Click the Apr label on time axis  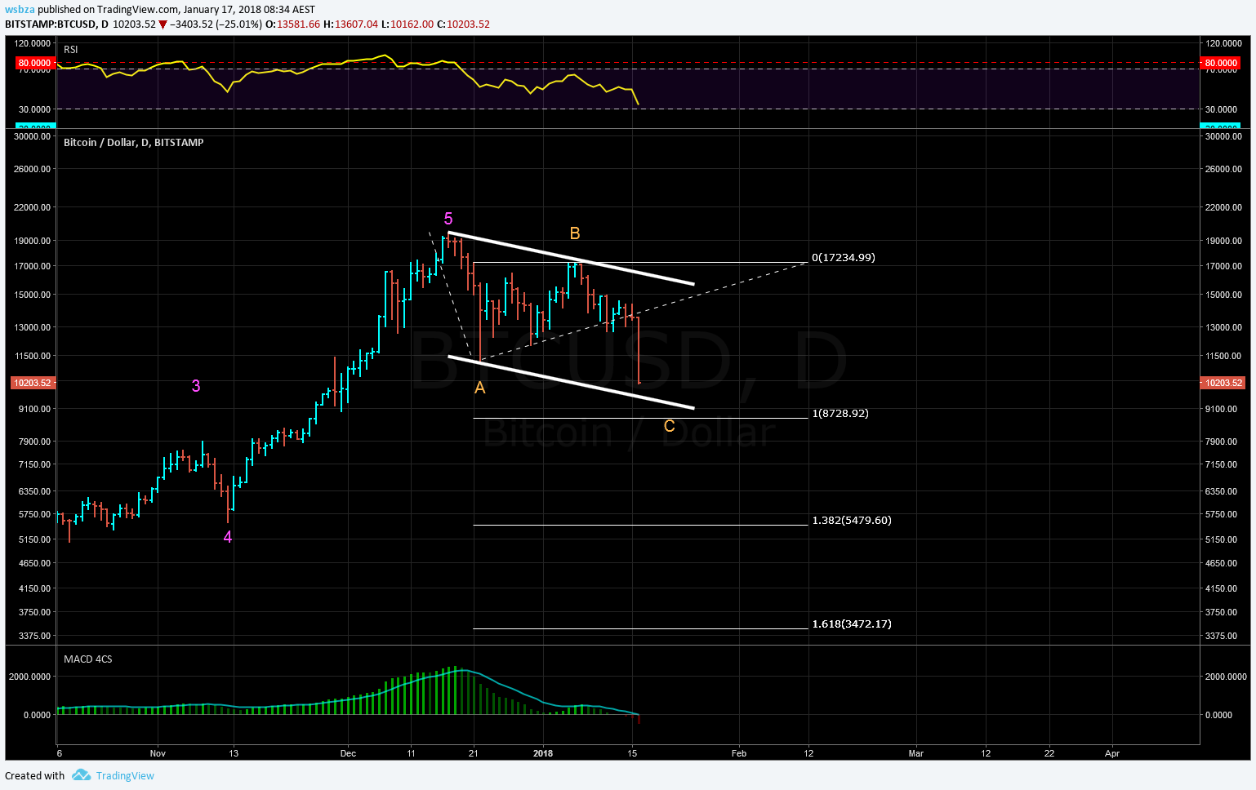[x=1112, y=753]
